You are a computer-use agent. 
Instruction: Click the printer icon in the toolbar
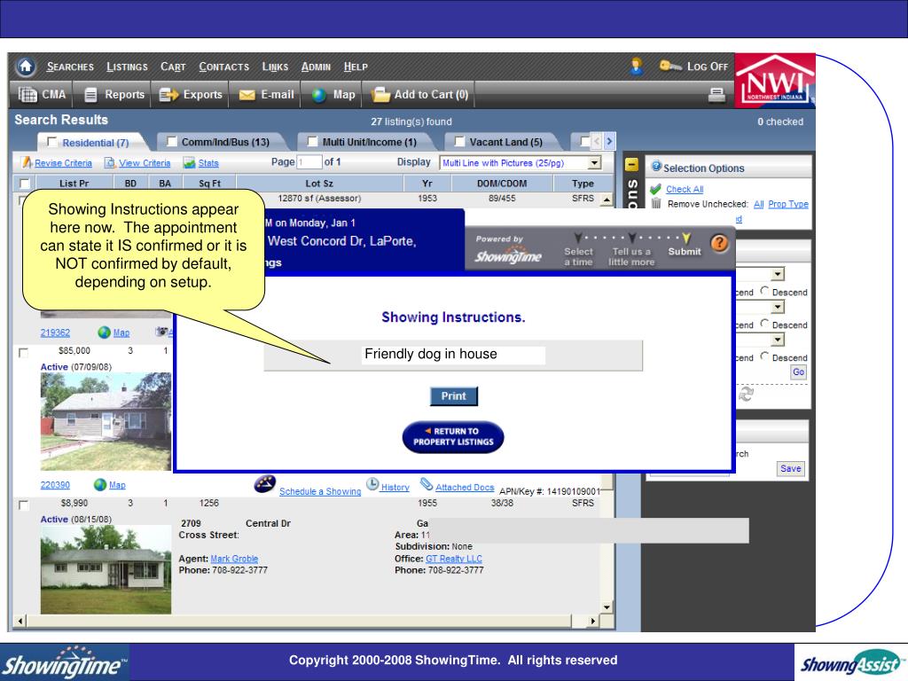pyautogui.click(x=716, y=95)
